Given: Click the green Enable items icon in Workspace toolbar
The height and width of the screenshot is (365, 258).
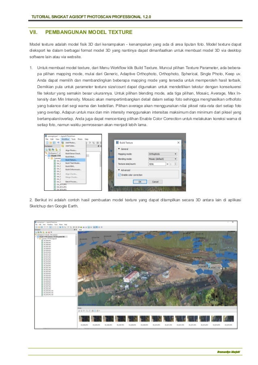Looking at the screenshot, I should click(x=47, y=232).
